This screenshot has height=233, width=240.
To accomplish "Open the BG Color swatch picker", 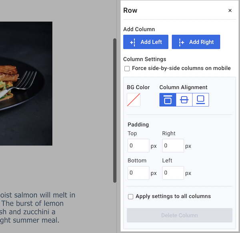I will 134,100.
